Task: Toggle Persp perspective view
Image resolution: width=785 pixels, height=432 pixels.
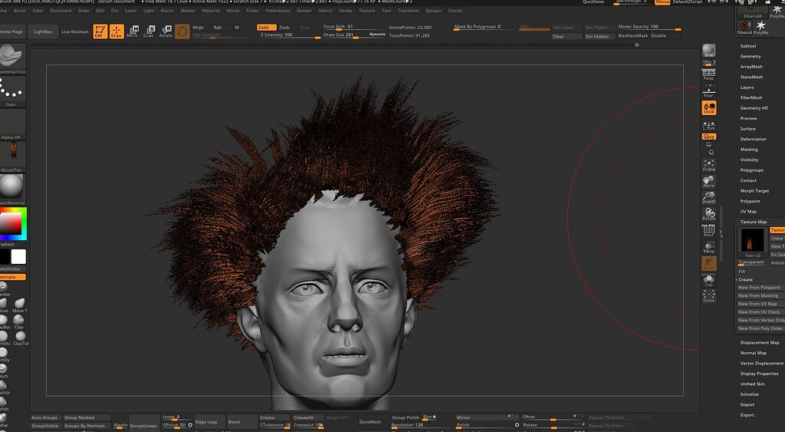Action: pos(709,76)
